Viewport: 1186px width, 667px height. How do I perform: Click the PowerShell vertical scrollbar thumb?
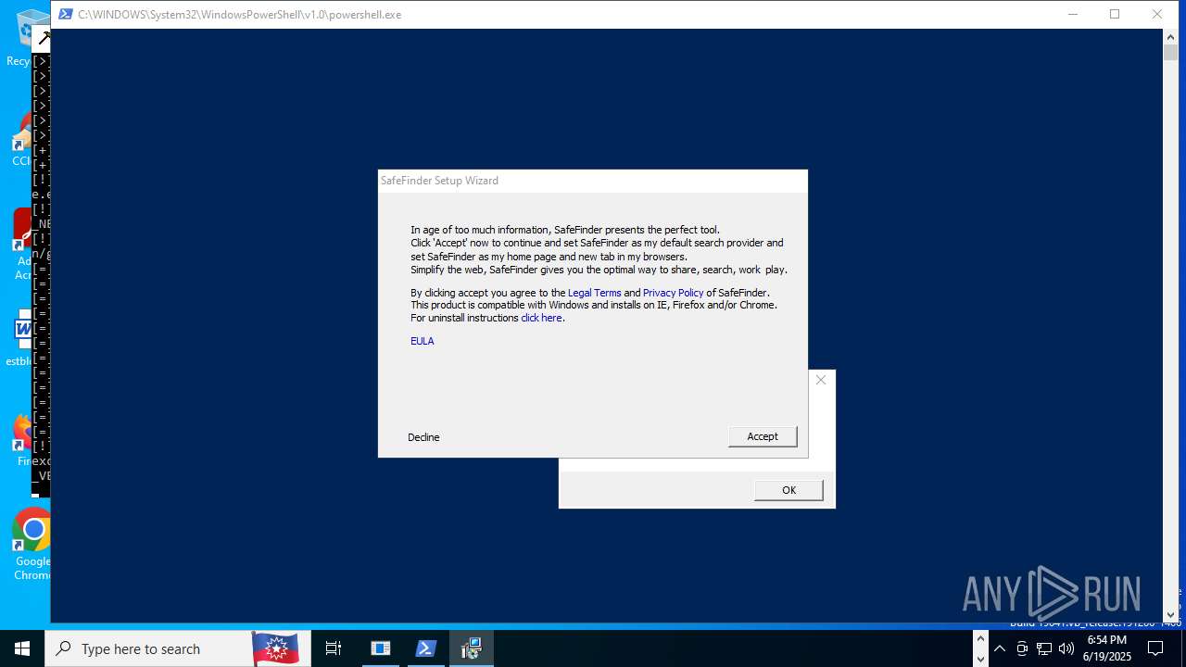coord(1171,52)
